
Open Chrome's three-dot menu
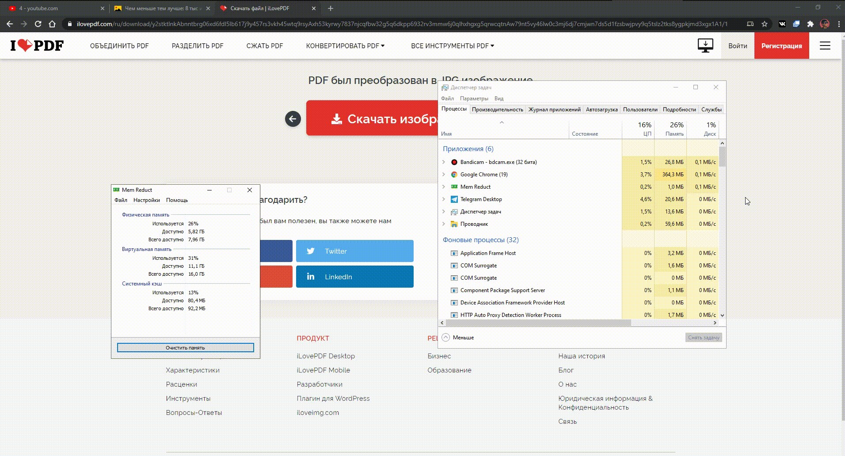(x=839, y=24)
